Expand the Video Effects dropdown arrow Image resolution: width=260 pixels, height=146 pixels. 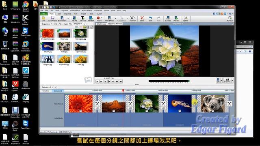[115, 18]
